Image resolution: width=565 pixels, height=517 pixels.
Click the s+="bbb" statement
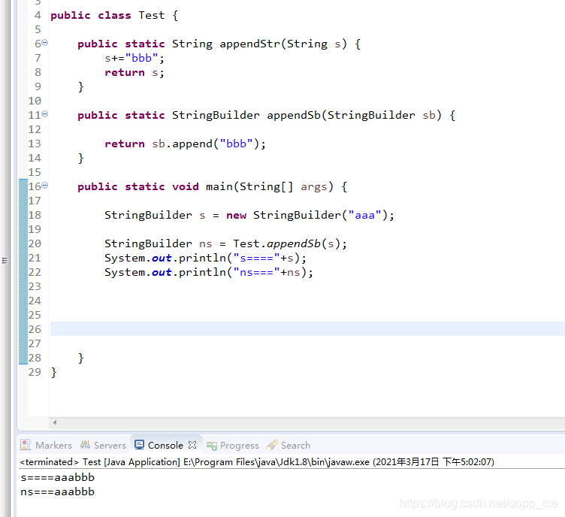[x=134, y=58]
